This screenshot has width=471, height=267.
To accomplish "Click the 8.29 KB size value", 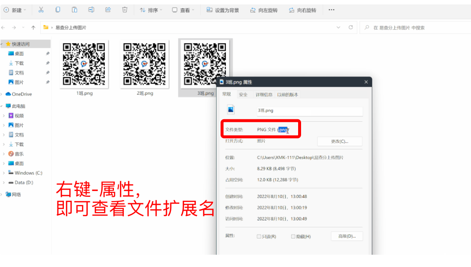I will [x=277, y=169].
